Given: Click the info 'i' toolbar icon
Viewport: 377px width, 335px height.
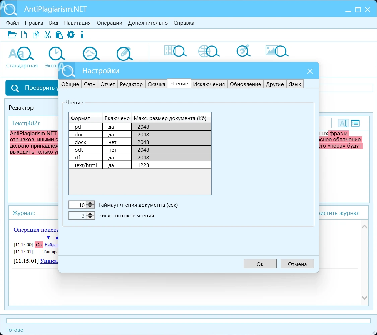Looking at the screenshot, I should pos(82,35).
